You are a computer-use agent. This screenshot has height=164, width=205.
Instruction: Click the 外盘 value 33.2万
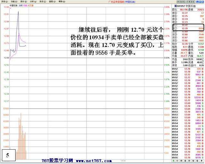[x=184, y=56]
